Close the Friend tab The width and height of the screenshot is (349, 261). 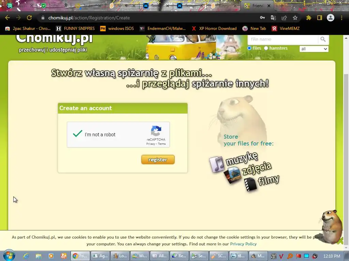pos(269,6)
